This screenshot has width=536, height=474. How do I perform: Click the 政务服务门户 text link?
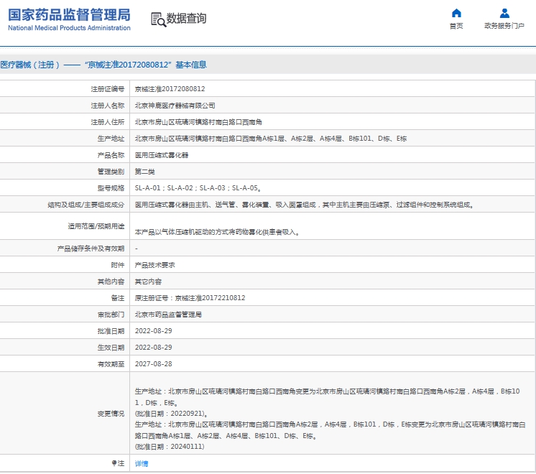pos(504,26)
